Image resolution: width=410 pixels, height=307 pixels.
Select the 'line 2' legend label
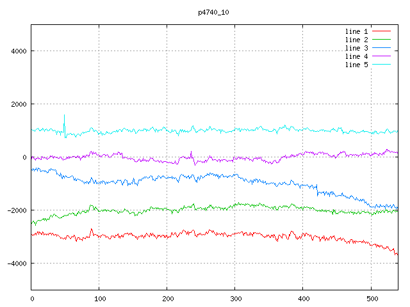point(356,40)
